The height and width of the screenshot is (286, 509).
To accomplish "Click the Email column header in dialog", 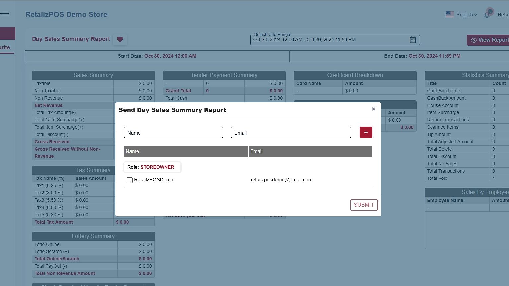I will click(x=310, y=151).
